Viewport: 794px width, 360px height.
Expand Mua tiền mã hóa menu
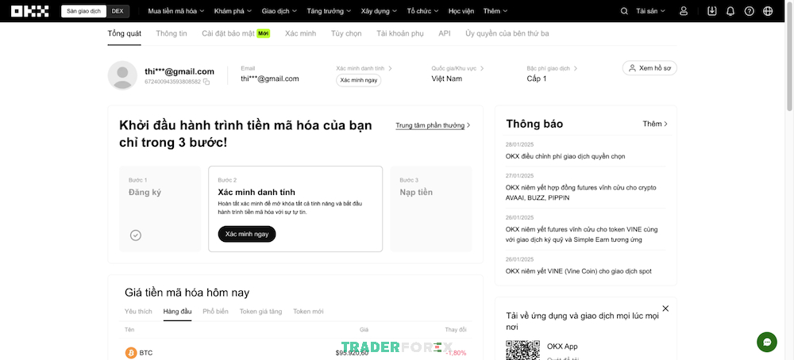(176, 11)
